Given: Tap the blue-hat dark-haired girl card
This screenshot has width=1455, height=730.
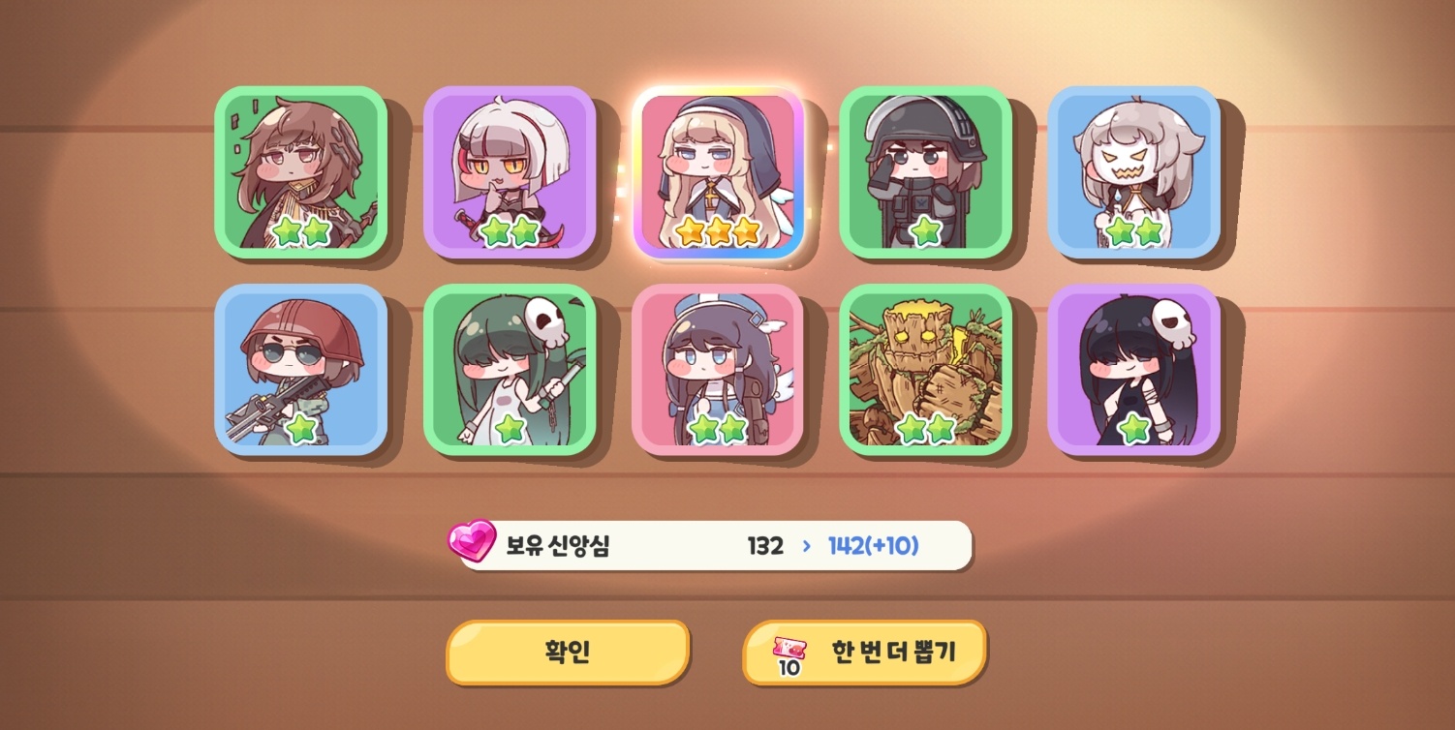Looking at the screenshot, I should [718, 370].
